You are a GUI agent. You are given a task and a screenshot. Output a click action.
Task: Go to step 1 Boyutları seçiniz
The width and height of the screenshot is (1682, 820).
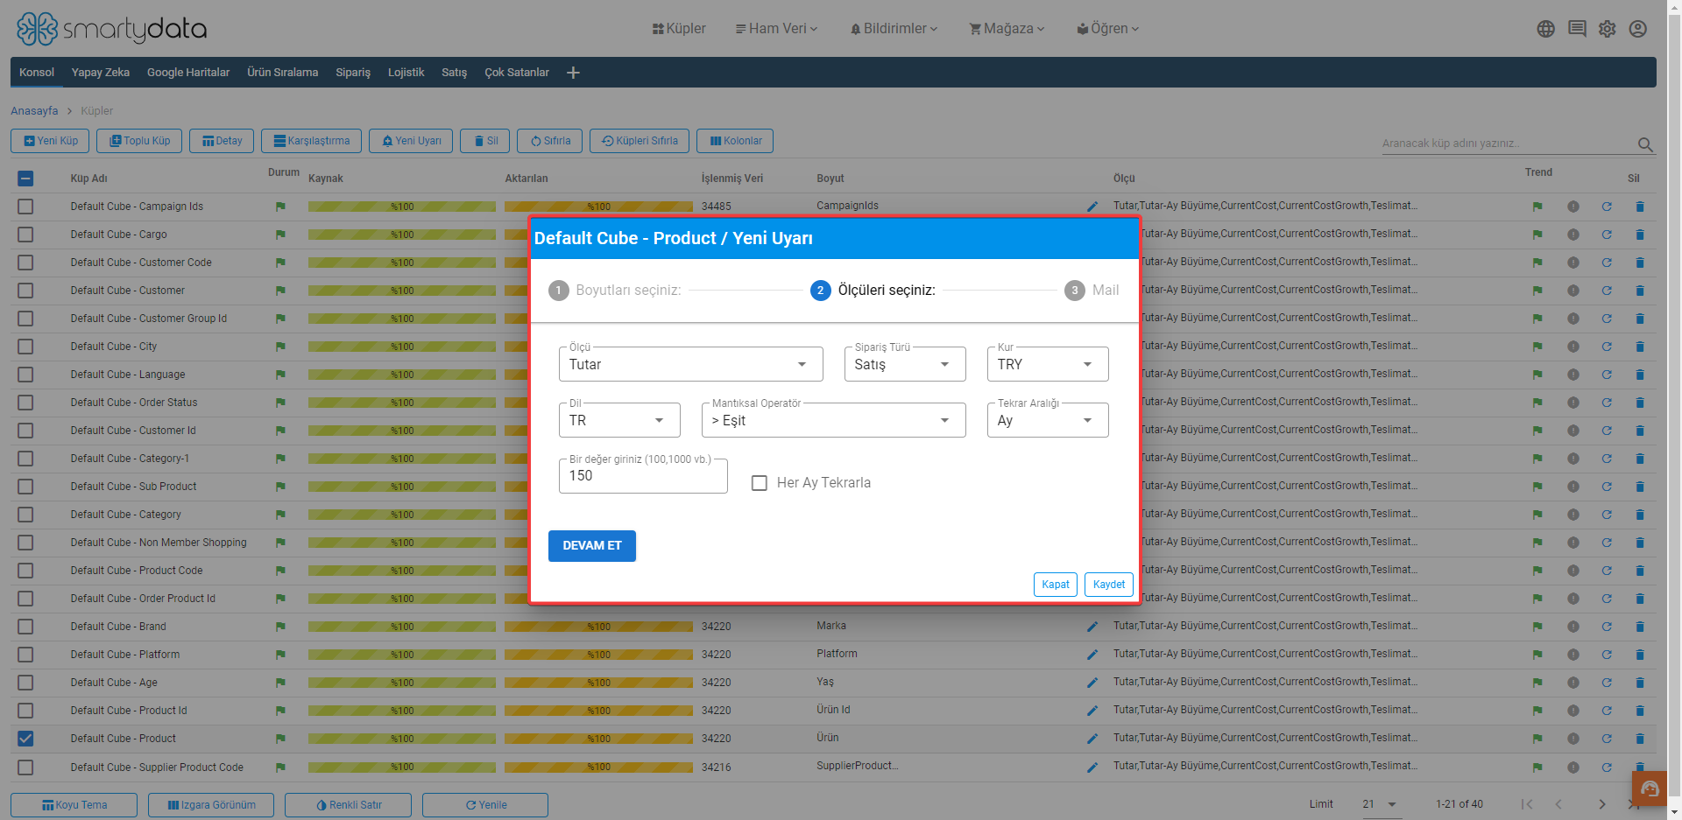tap(615, 291)
